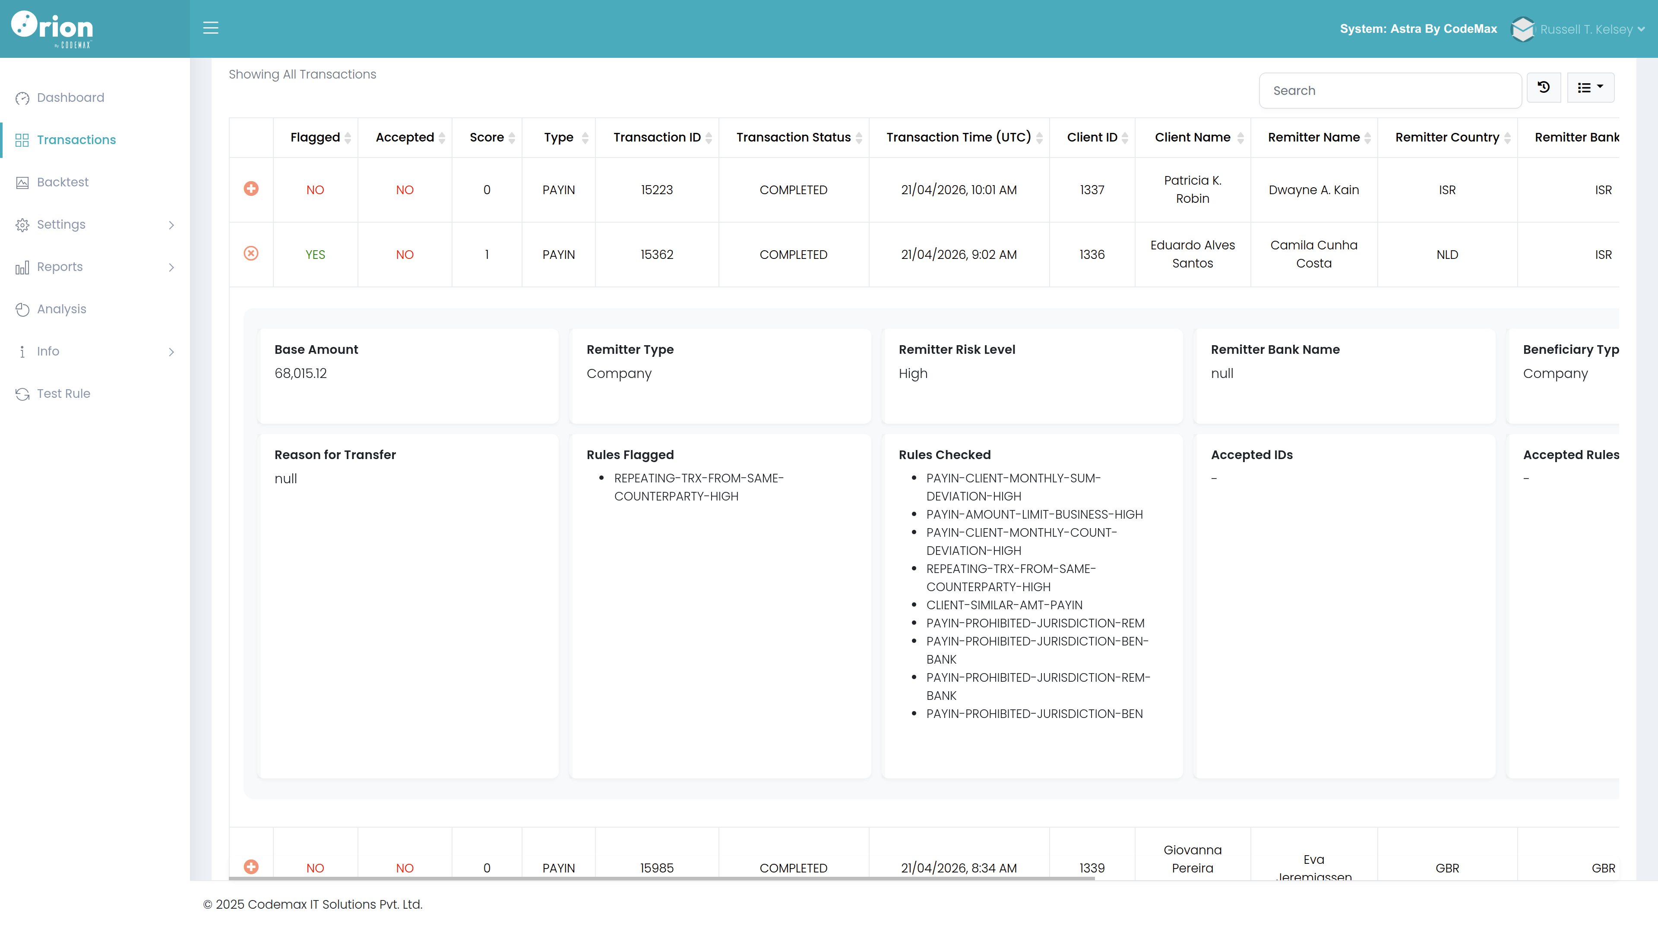
Task: Click the Transactions grid icon
Action: [x=22, y=140]
